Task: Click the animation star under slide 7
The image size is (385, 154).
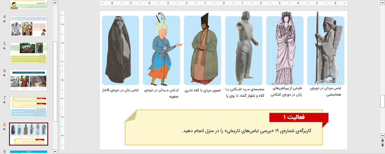Action: [x=4, y=102]
